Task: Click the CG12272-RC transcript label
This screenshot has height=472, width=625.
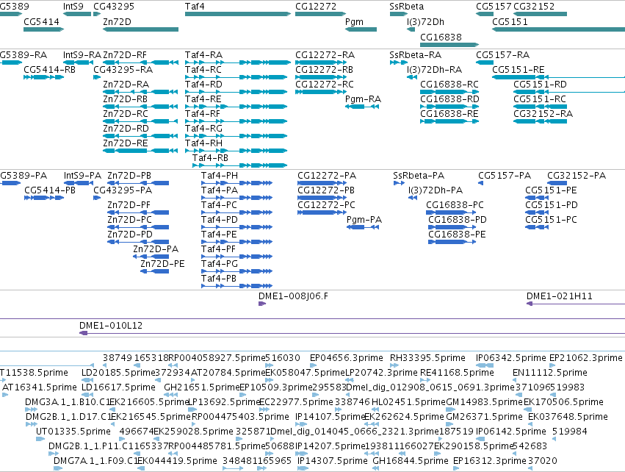Action: pyautogui.click(x=325, y=85)
